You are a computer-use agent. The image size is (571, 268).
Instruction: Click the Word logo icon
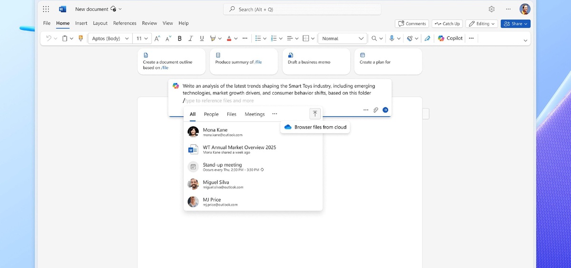click(x=62, y=9)
